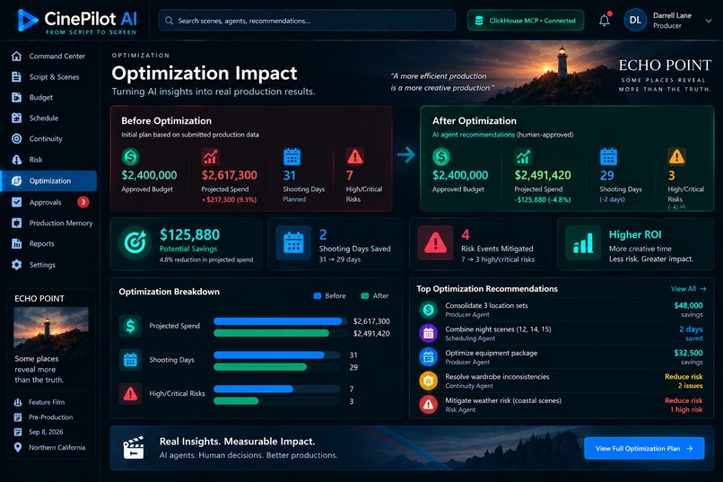Open the Risk sidebar item
723x482 pixels.
[x=48, y=160]
